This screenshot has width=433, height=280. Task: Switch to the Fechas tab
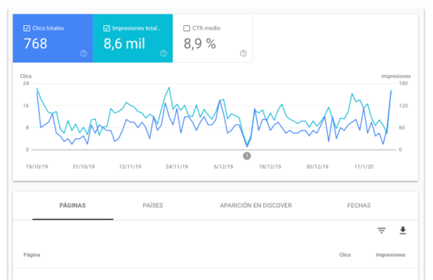click(x=359, y=206)
